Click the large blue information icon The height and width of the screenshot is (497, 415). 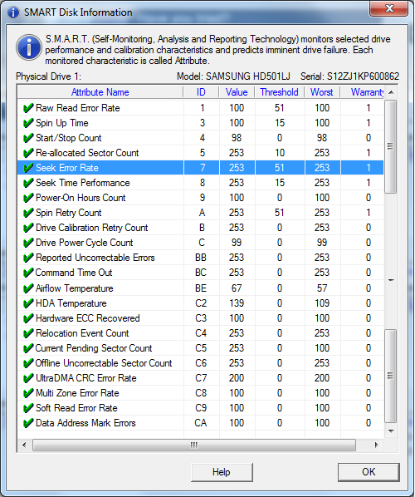(29, 48)
